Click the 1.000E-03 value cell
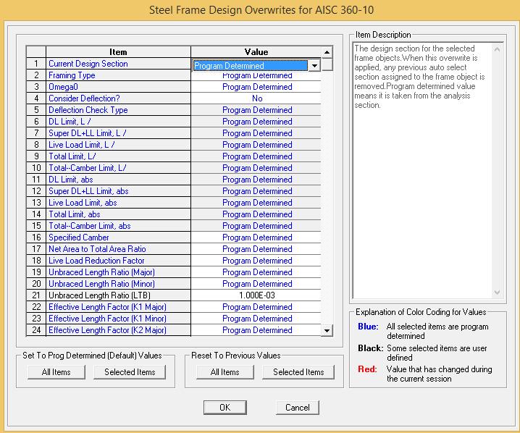520x433 pixels. click(x=257, y=295)
